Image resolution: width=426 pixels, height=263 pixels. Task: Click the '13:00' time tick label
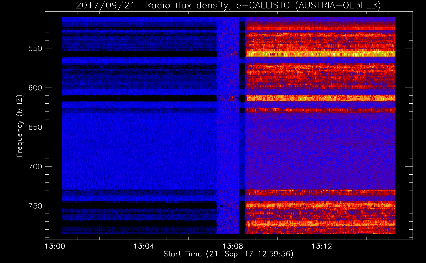55,246
